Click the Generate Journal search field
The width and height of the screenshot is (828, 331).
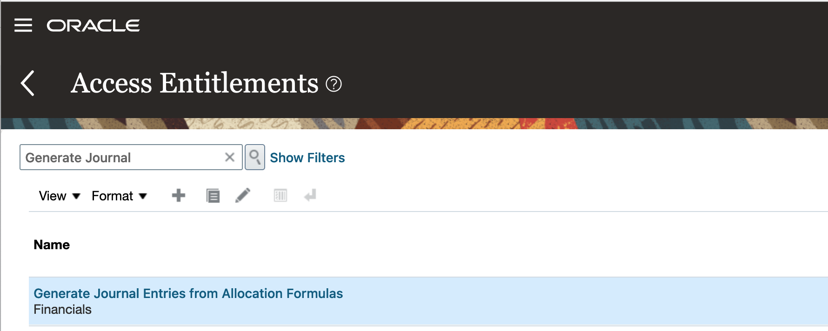coord(121,158)
